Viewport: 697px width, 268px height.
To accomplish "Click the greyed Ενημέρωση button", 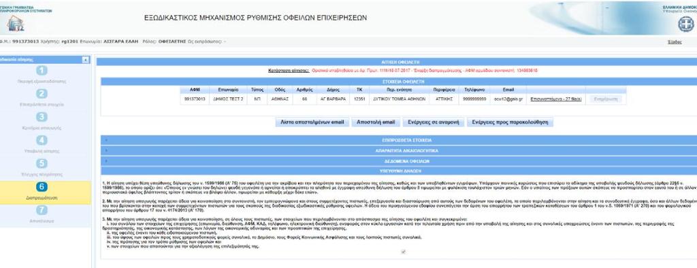I will pyautogui.click(x=606, y=99).
